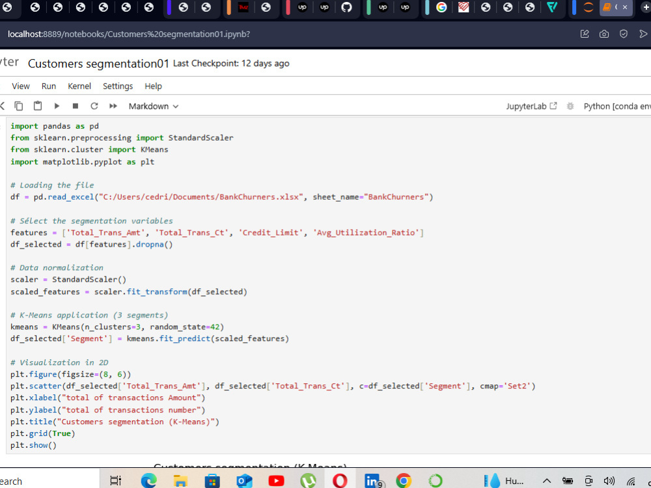The width and height of the screenshot is (651, 488).
Task: Switch to the GitHub browser tab
Action: (347, 7)
